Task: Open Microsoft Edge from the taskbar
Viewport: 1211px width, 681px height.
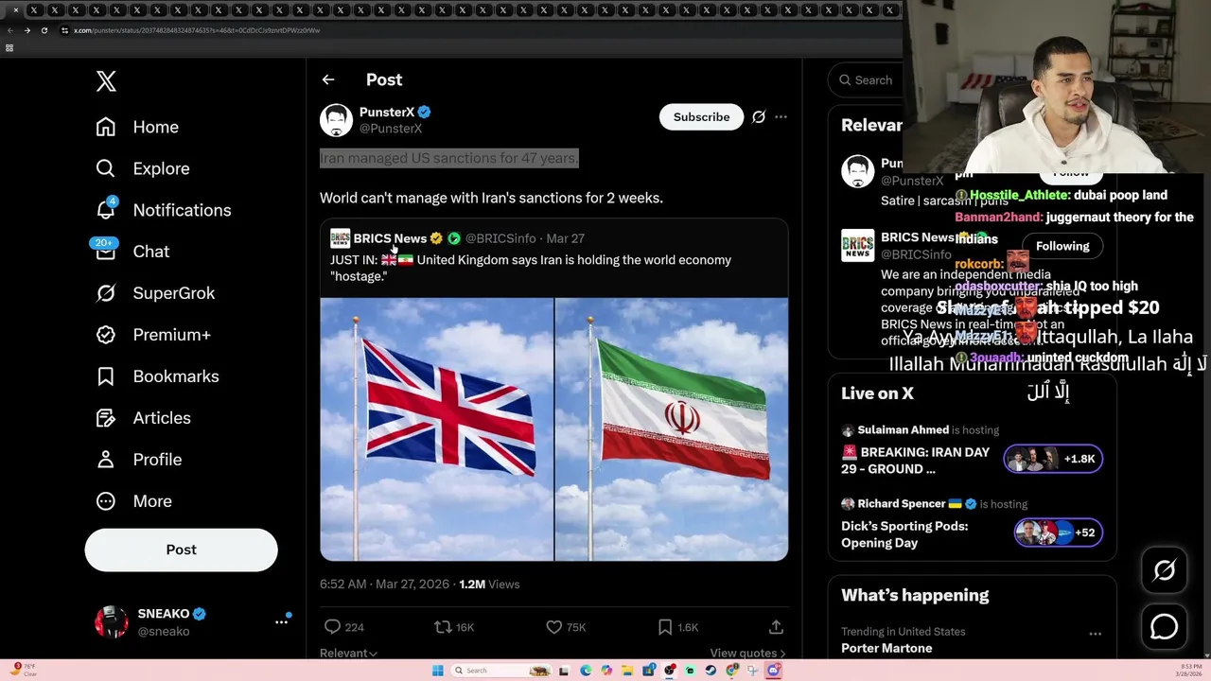Action: pos(586,671)
